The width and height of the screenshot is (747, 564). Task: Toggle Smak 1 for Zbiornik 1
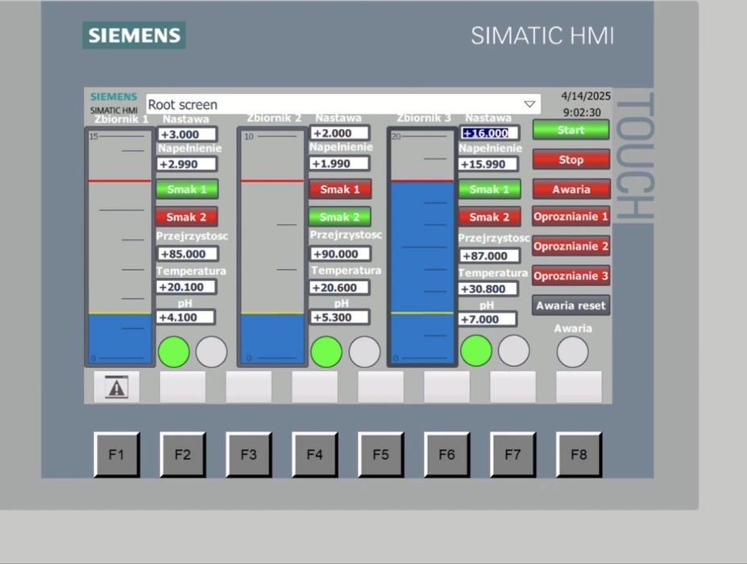click(187, 189)
